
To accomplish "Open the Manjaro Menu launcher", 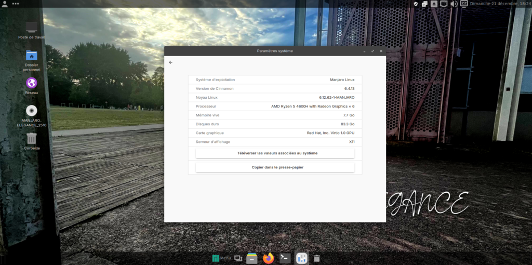I will (x=221, y=258).
